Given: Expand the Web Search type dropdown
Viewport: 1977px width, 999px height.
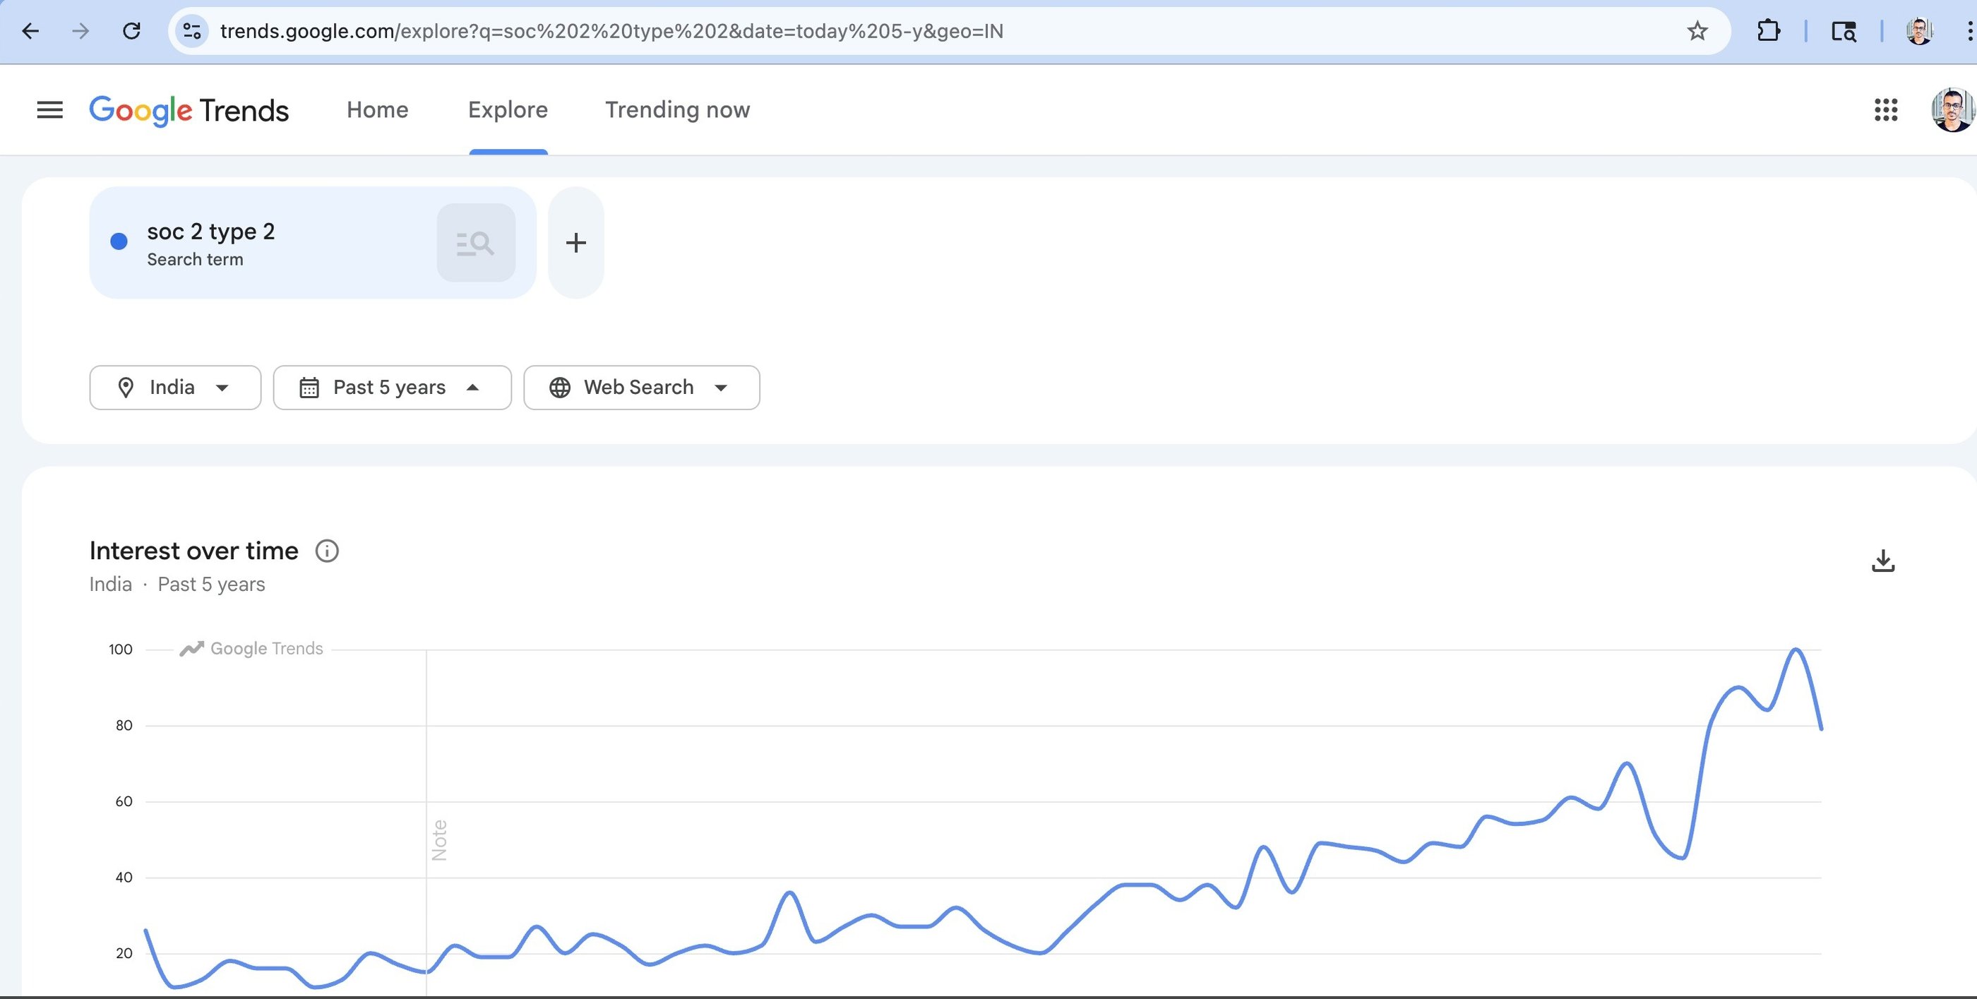Looking at the screenshot, I should pos(641,388).
